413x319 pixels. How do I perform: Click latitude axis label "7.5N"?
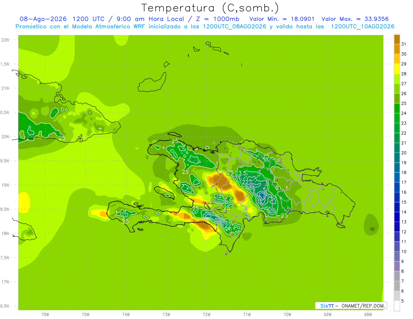(5, 257)
